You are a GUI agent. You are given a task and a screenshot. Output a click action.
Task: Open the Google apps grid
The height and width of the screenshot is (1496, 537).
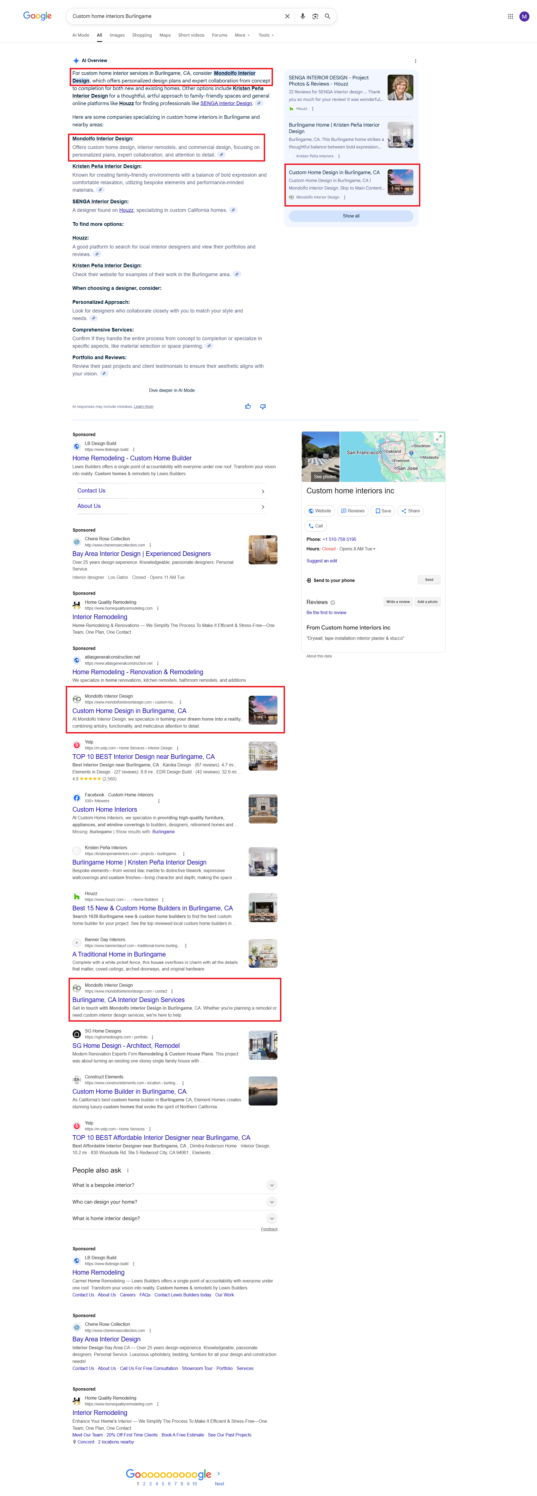pyautogui.click(x=510, y=16)
